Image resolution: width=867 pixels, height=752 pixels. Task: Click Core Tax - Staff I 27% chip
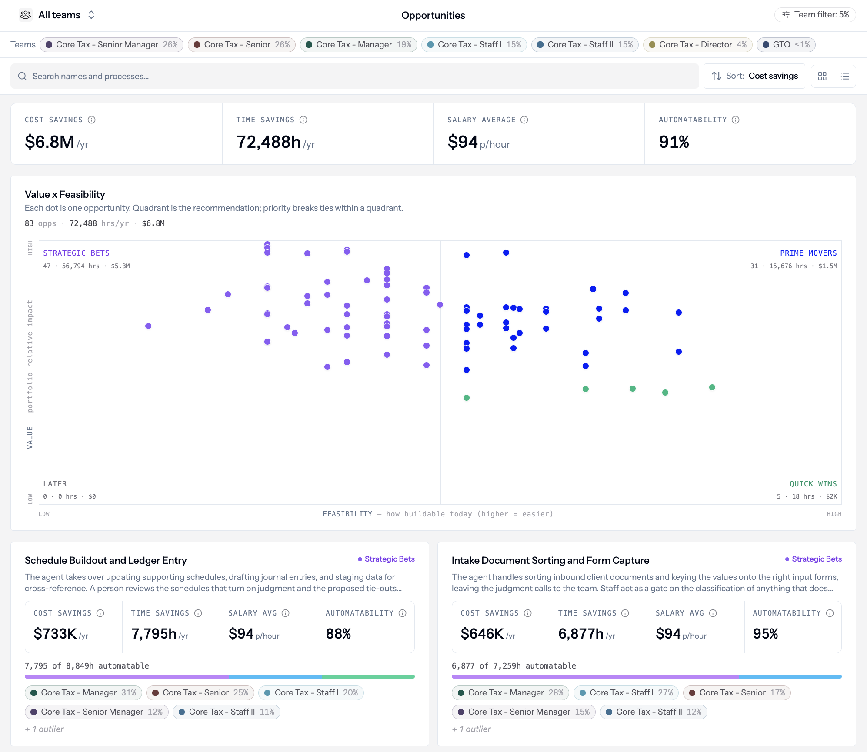pos(626,692)
